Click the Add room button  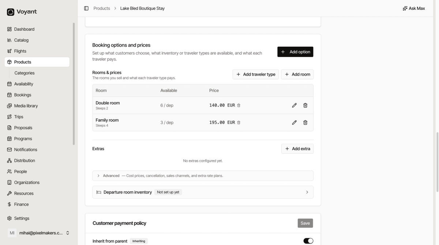[x=297, y=74]
